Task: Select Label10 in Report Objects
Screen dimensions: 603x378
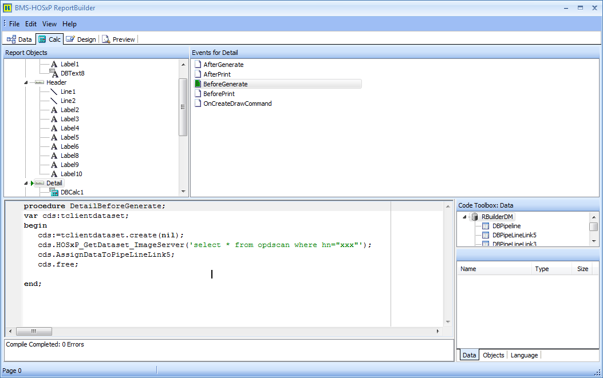Action: tap(71, 174)
